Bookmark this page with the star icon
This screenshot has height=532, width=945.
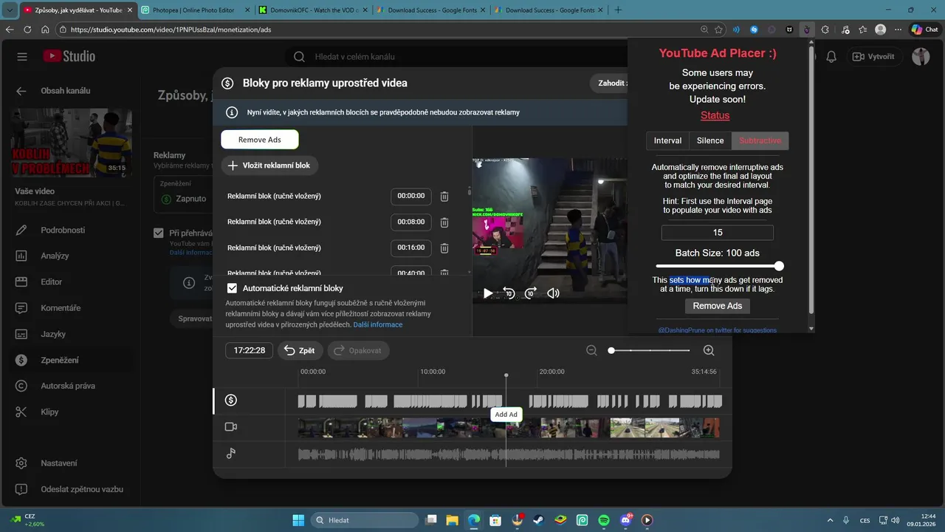coord(718,30)
